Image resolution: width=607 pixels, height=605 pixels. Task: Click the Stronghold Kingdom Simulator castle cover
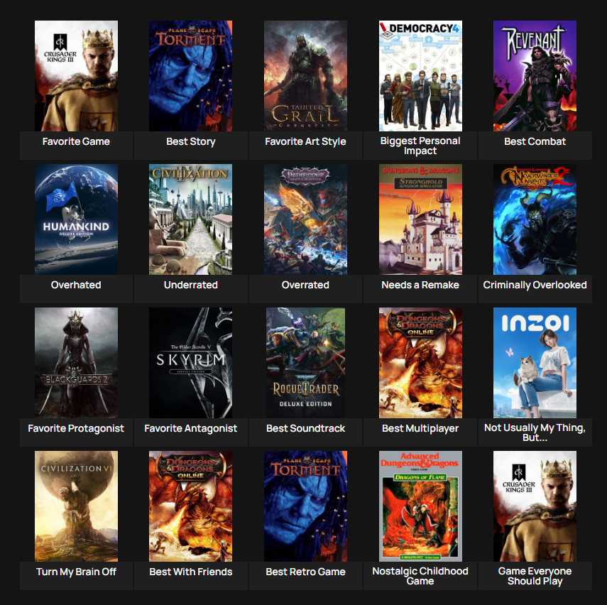pos(420,219)
